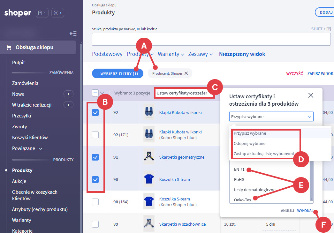Remove the Producent: Shoper filter with X
The height and width of the screenshot is (233, 334).
186,73
